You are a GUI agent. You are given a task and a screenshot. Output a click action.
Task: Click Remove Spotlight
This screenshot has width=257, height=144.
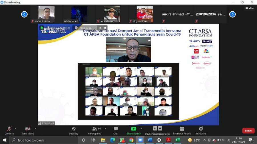point(59,28)
